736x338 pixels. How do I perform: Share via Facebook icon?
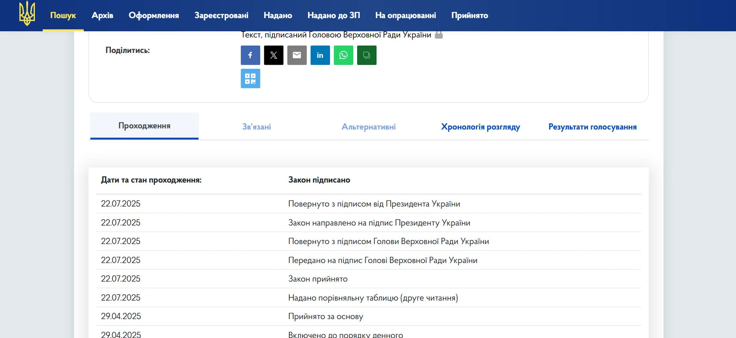(x=250, y=55)
